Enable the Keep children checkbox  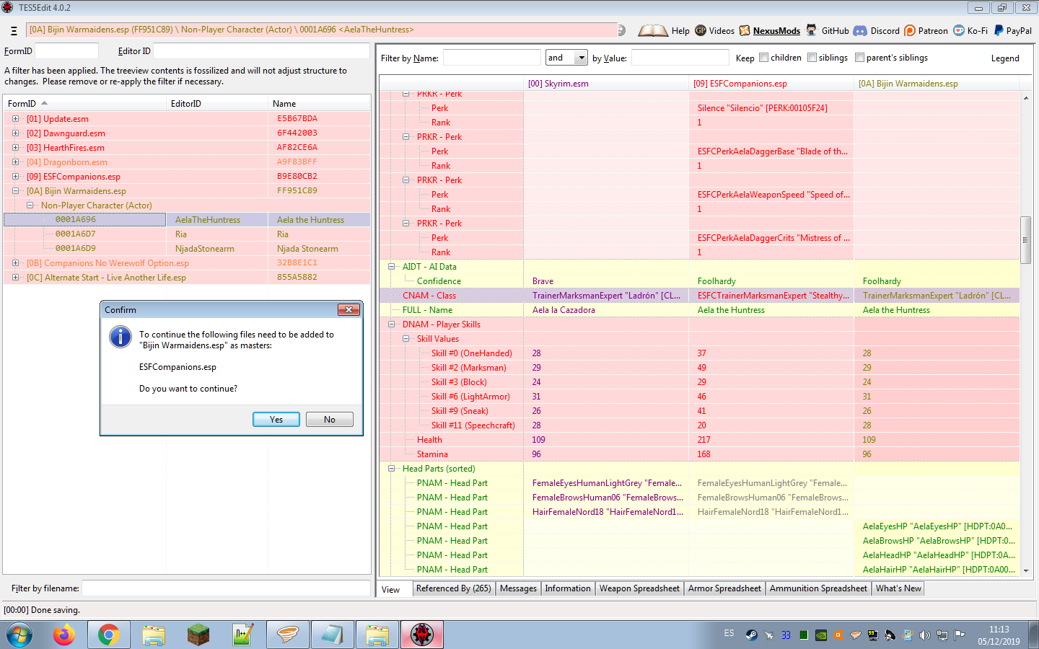[763, 58]
